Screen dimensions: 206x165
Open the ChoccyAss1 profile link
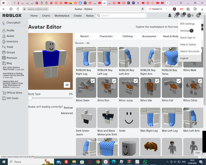tap(12, 23)
